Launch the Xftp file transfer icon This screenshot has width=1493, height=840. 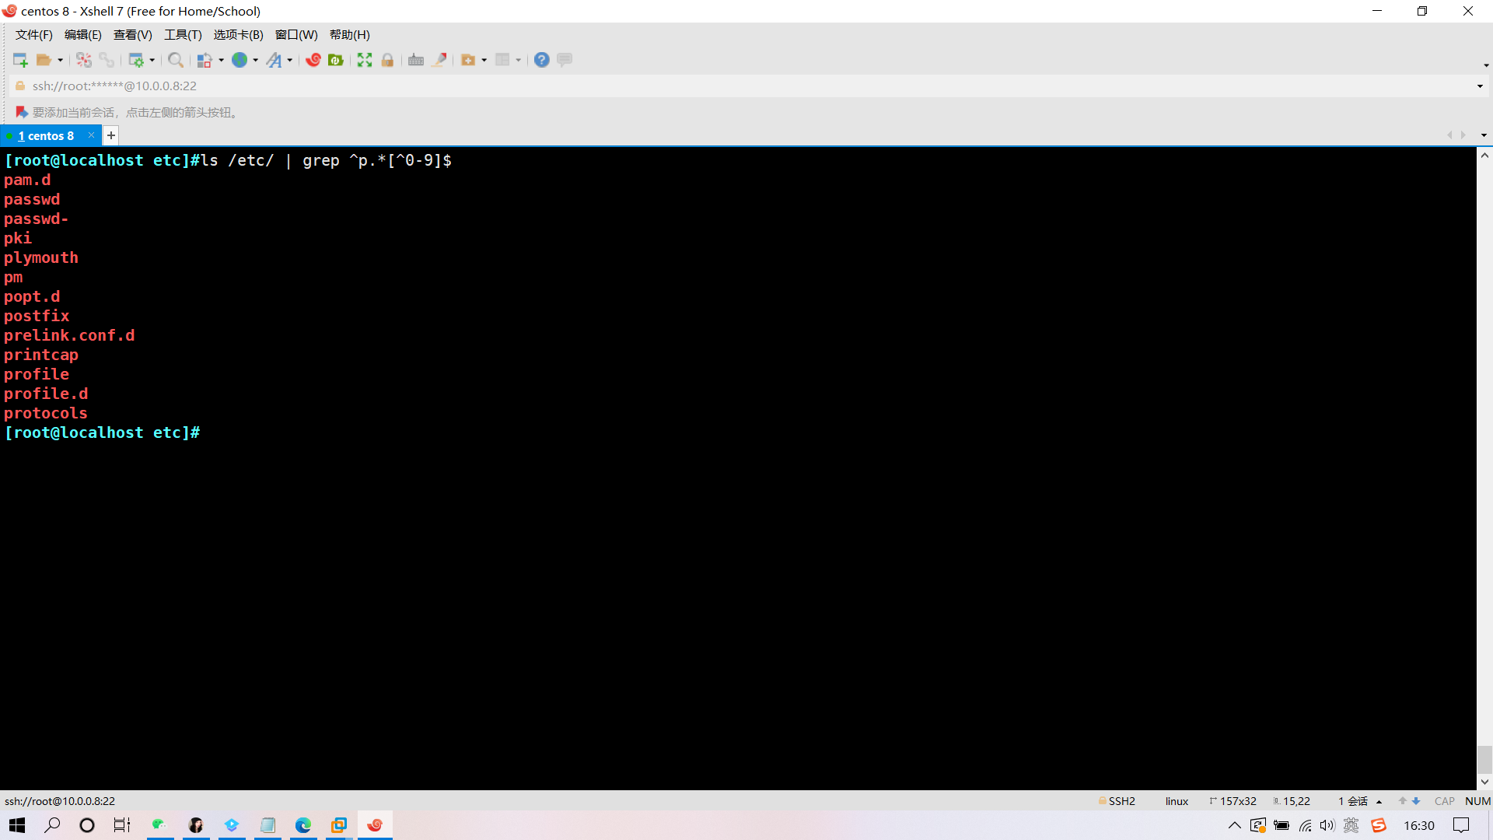[336, 60]
